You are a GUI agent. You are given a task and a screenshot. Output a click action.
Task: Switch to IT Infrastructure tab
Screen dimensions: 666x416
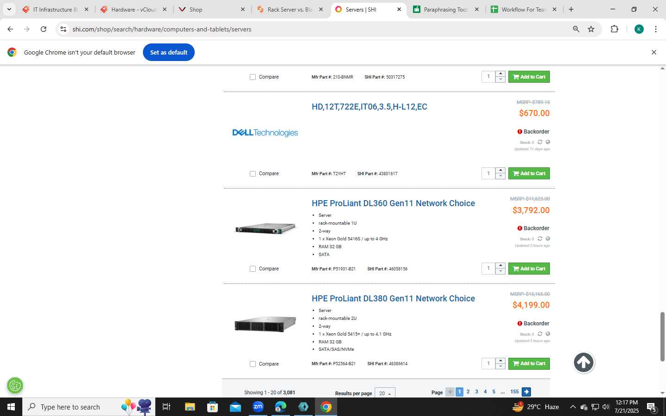coord(55,9)
